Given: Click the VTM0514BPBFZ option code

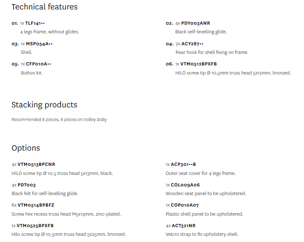Looking at the screenshot, I should click(x=36, y=205).
